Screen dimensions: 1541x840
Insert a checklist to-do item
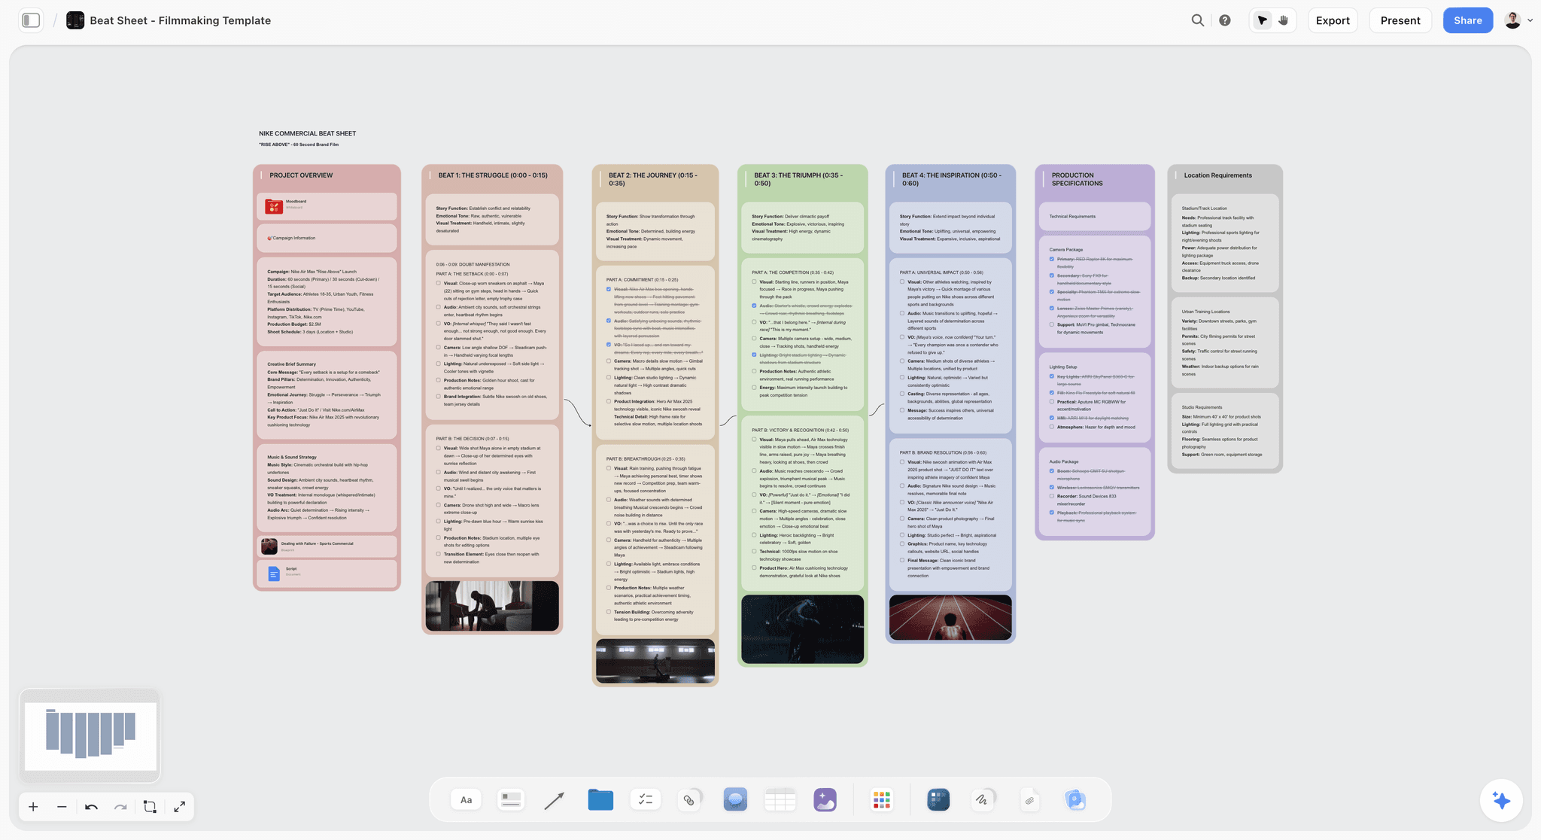coord(646,799)
